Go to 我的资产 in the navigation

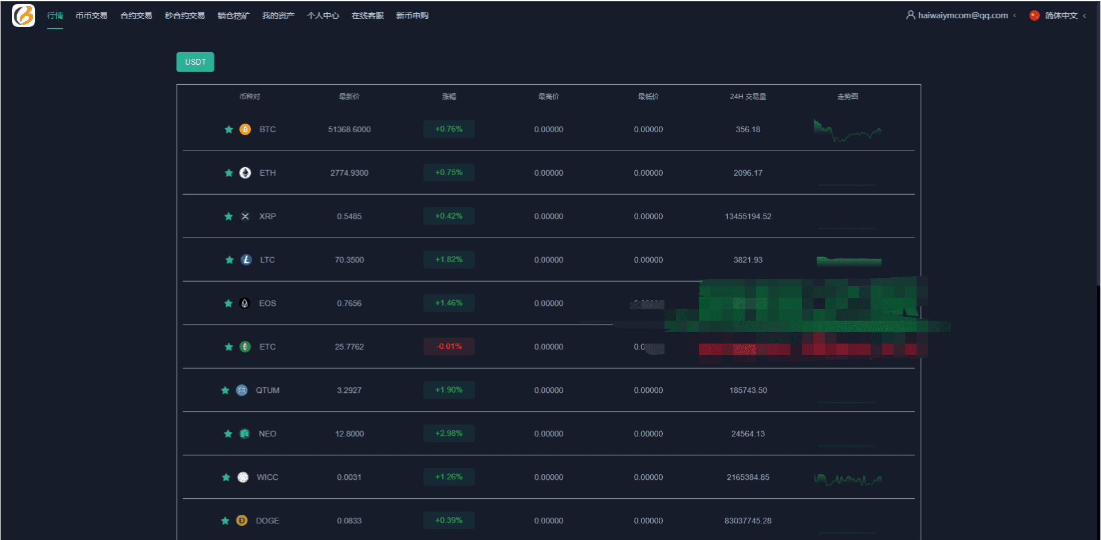[x=278, y=15]
